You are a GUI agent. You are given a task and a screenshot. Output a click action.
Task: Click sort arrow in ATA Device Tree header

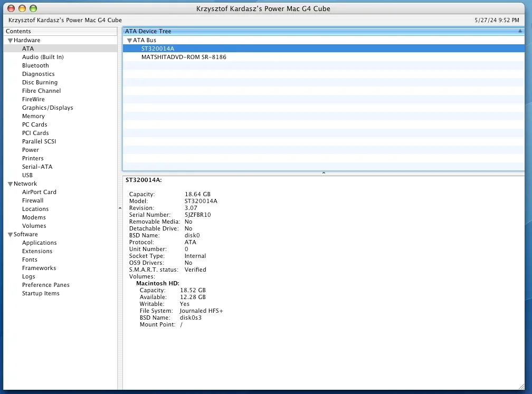tap(520, 31)
